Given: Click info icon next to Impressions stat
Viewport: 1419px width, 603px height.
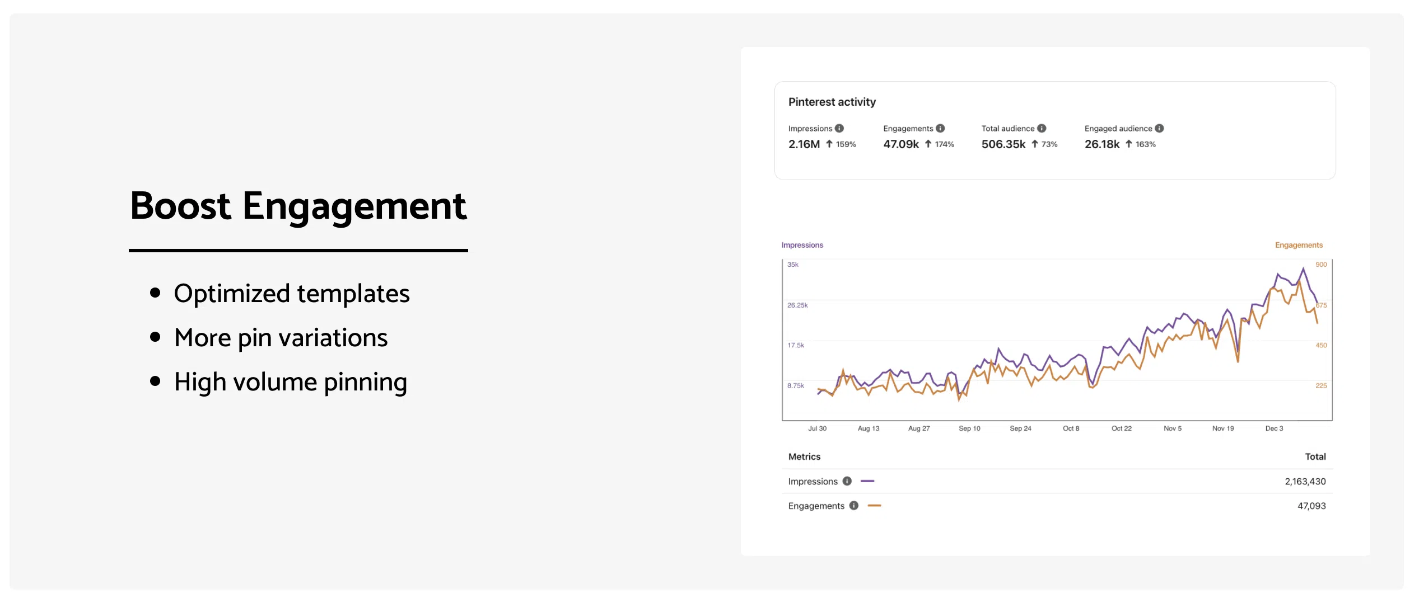Looking at the screenshot, I should click(x=839, y=128).
